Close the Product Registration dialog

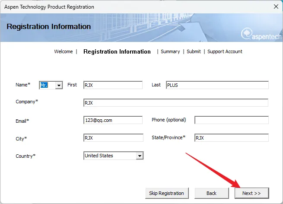pos(276,6)
